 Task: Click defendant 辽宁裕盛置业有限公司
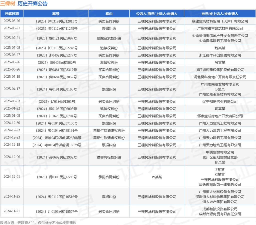(220, 101)
